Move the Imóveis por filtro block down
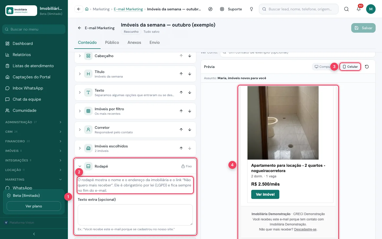Screen dimensions: 382x239 [190, 111]
